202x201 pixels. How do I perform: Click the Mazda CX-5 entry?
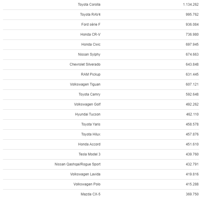pos(90,194)
